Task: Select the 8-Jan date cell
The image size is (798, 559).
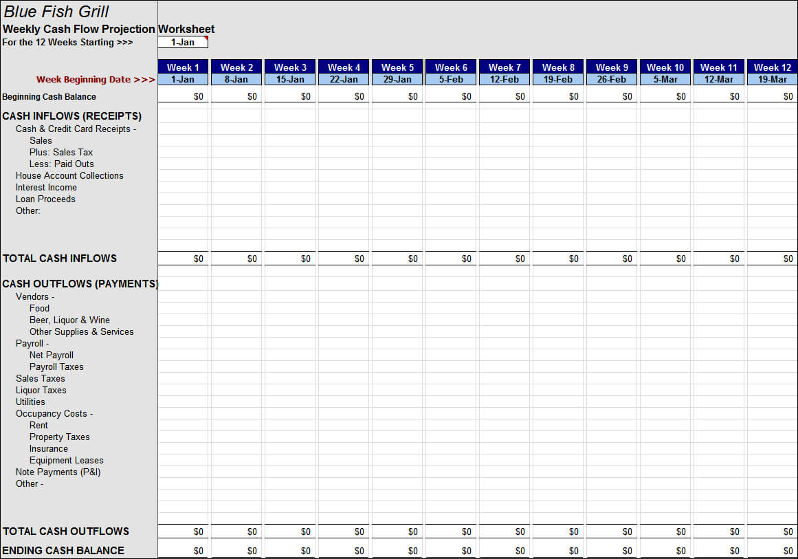Action: click(236, 80)
